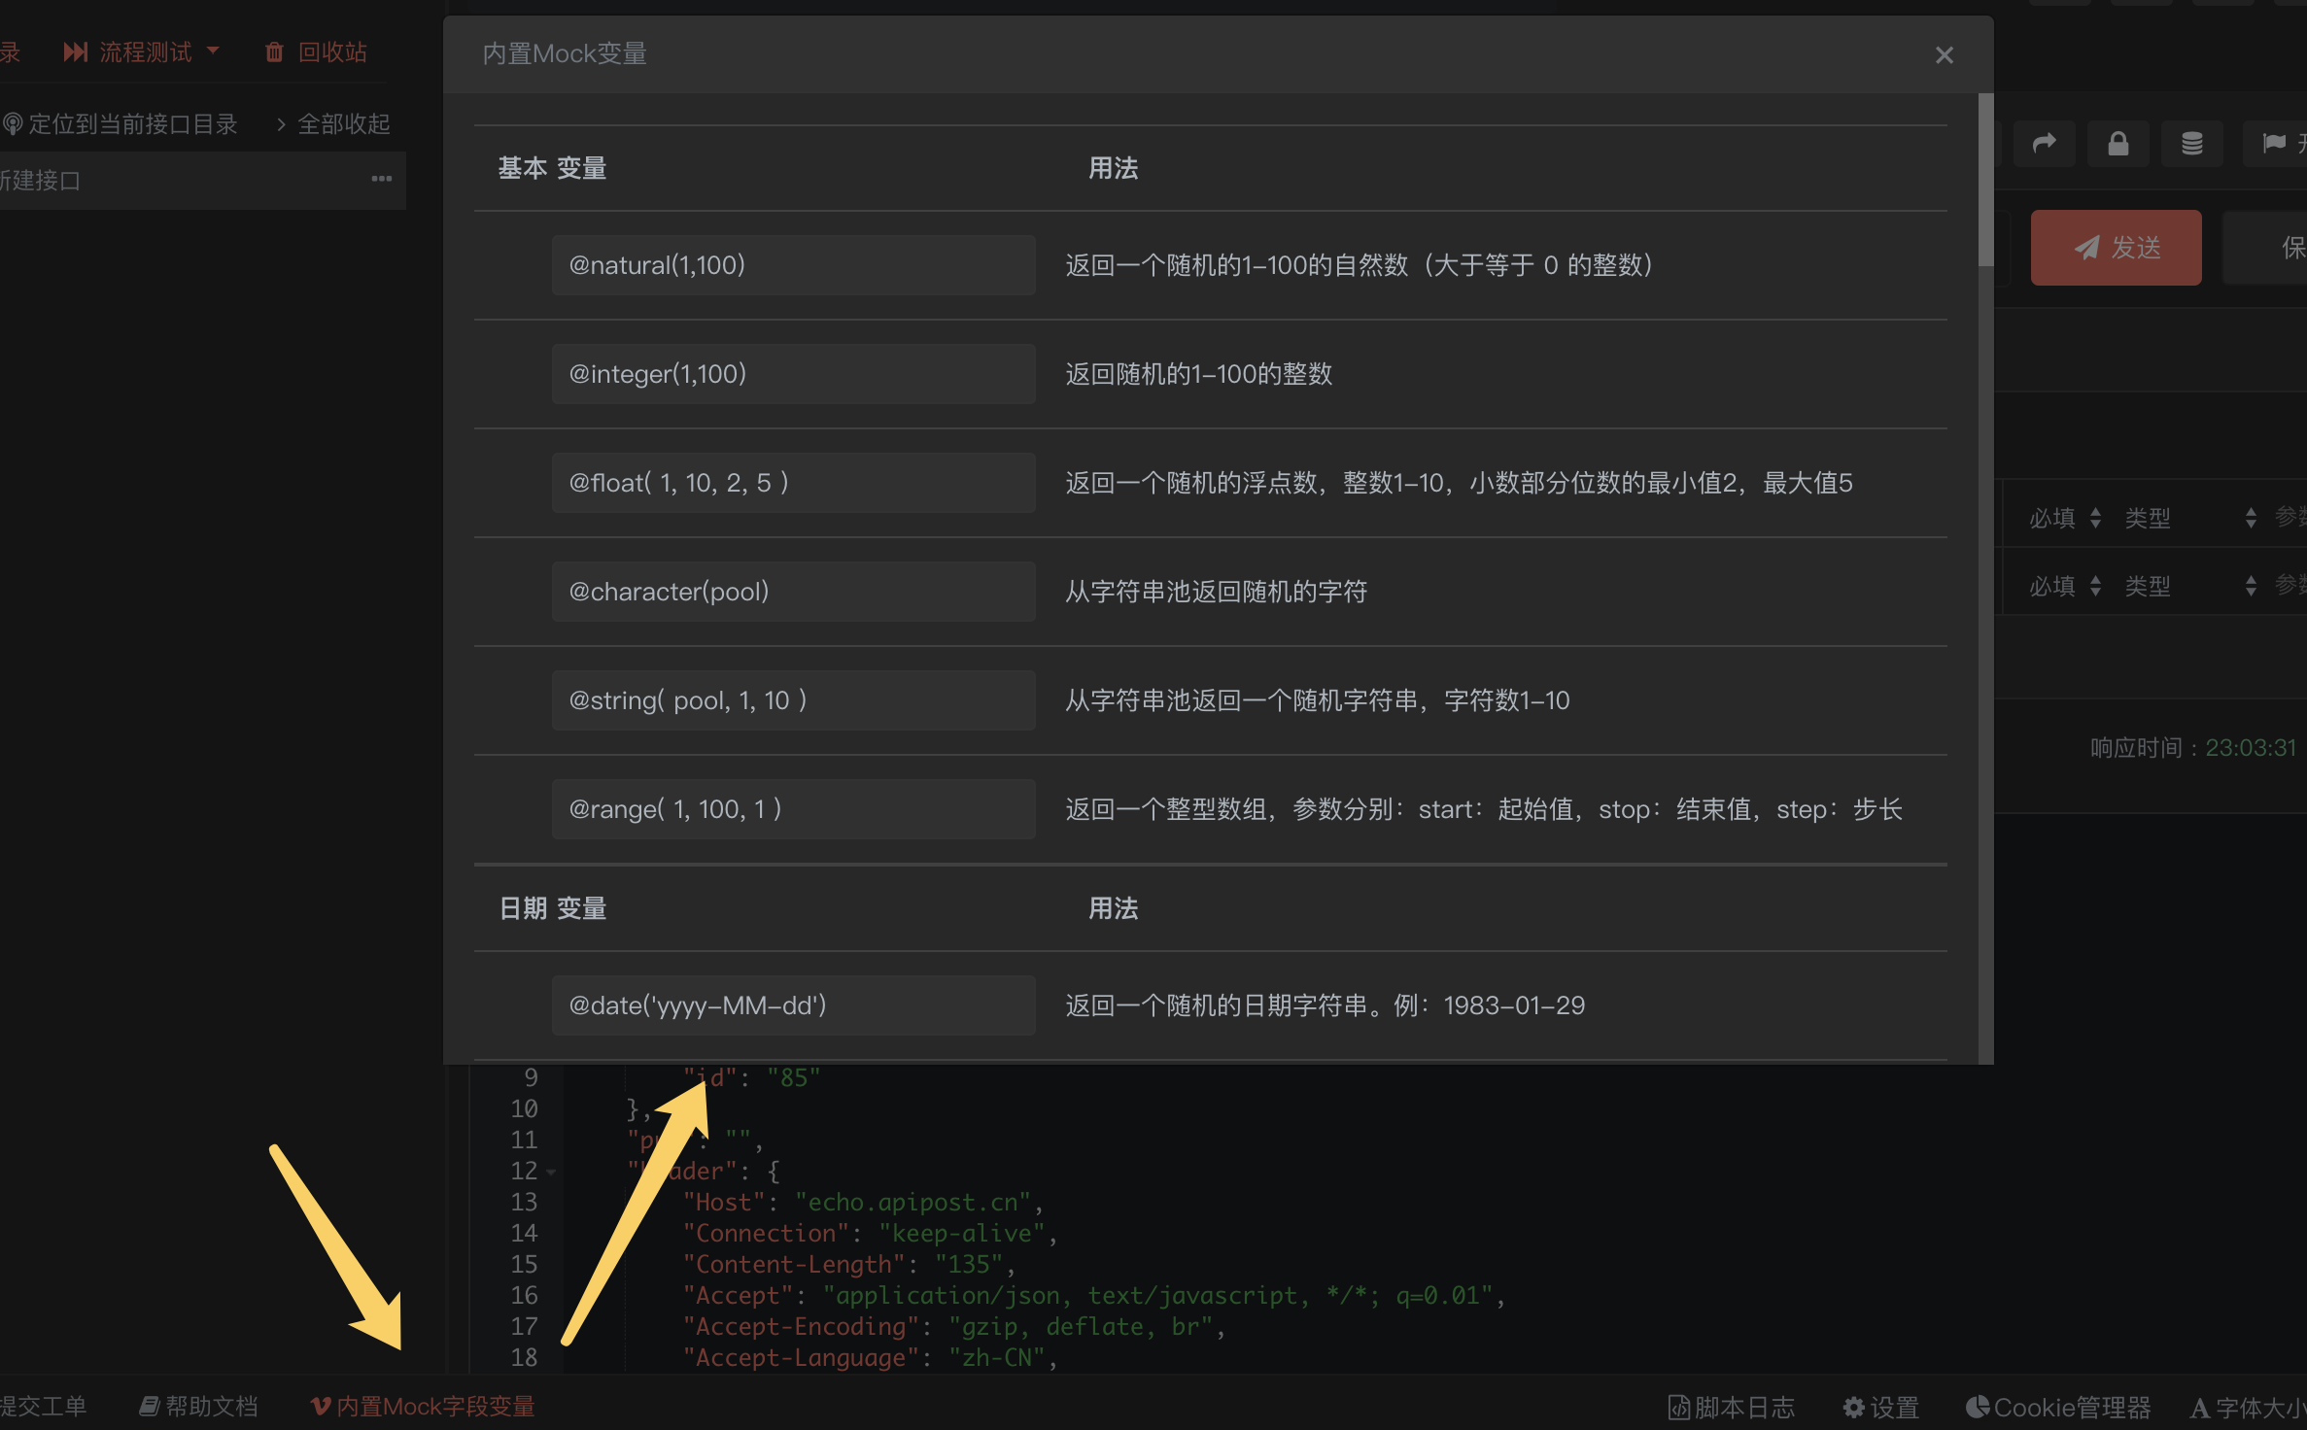Open 设置 settings gear

tap(1880, 1407)
